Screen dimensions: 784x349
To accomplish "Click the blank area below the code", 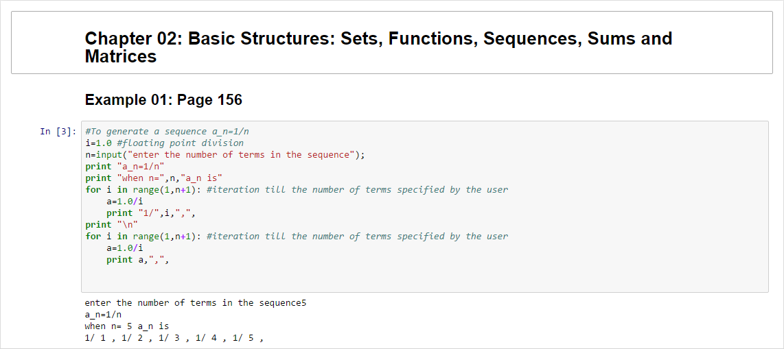I will coord(412,280).
